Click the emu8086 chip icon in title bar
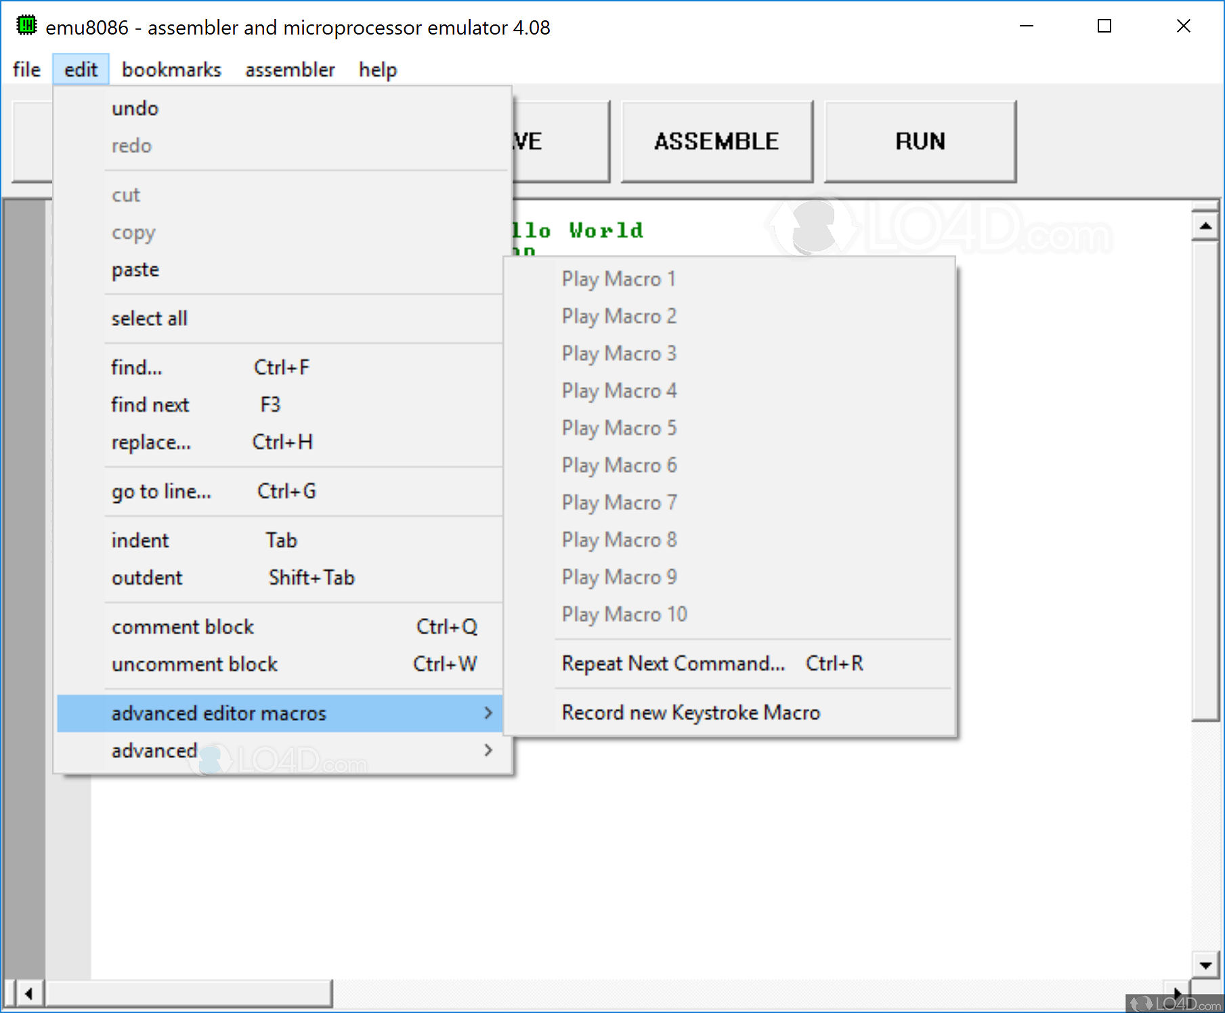 click(x=26, y=26)
